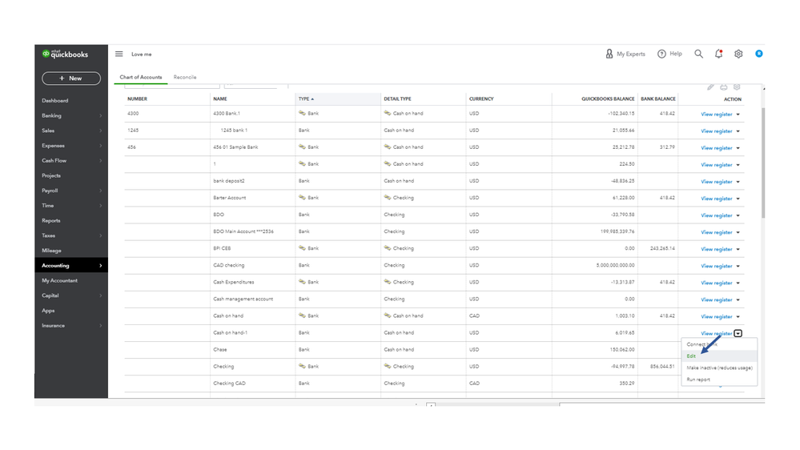Image resolution: width=800 pixels, height=450 pixels.
Task: Select Edit in the context menu
Action: tap(691, 356)
